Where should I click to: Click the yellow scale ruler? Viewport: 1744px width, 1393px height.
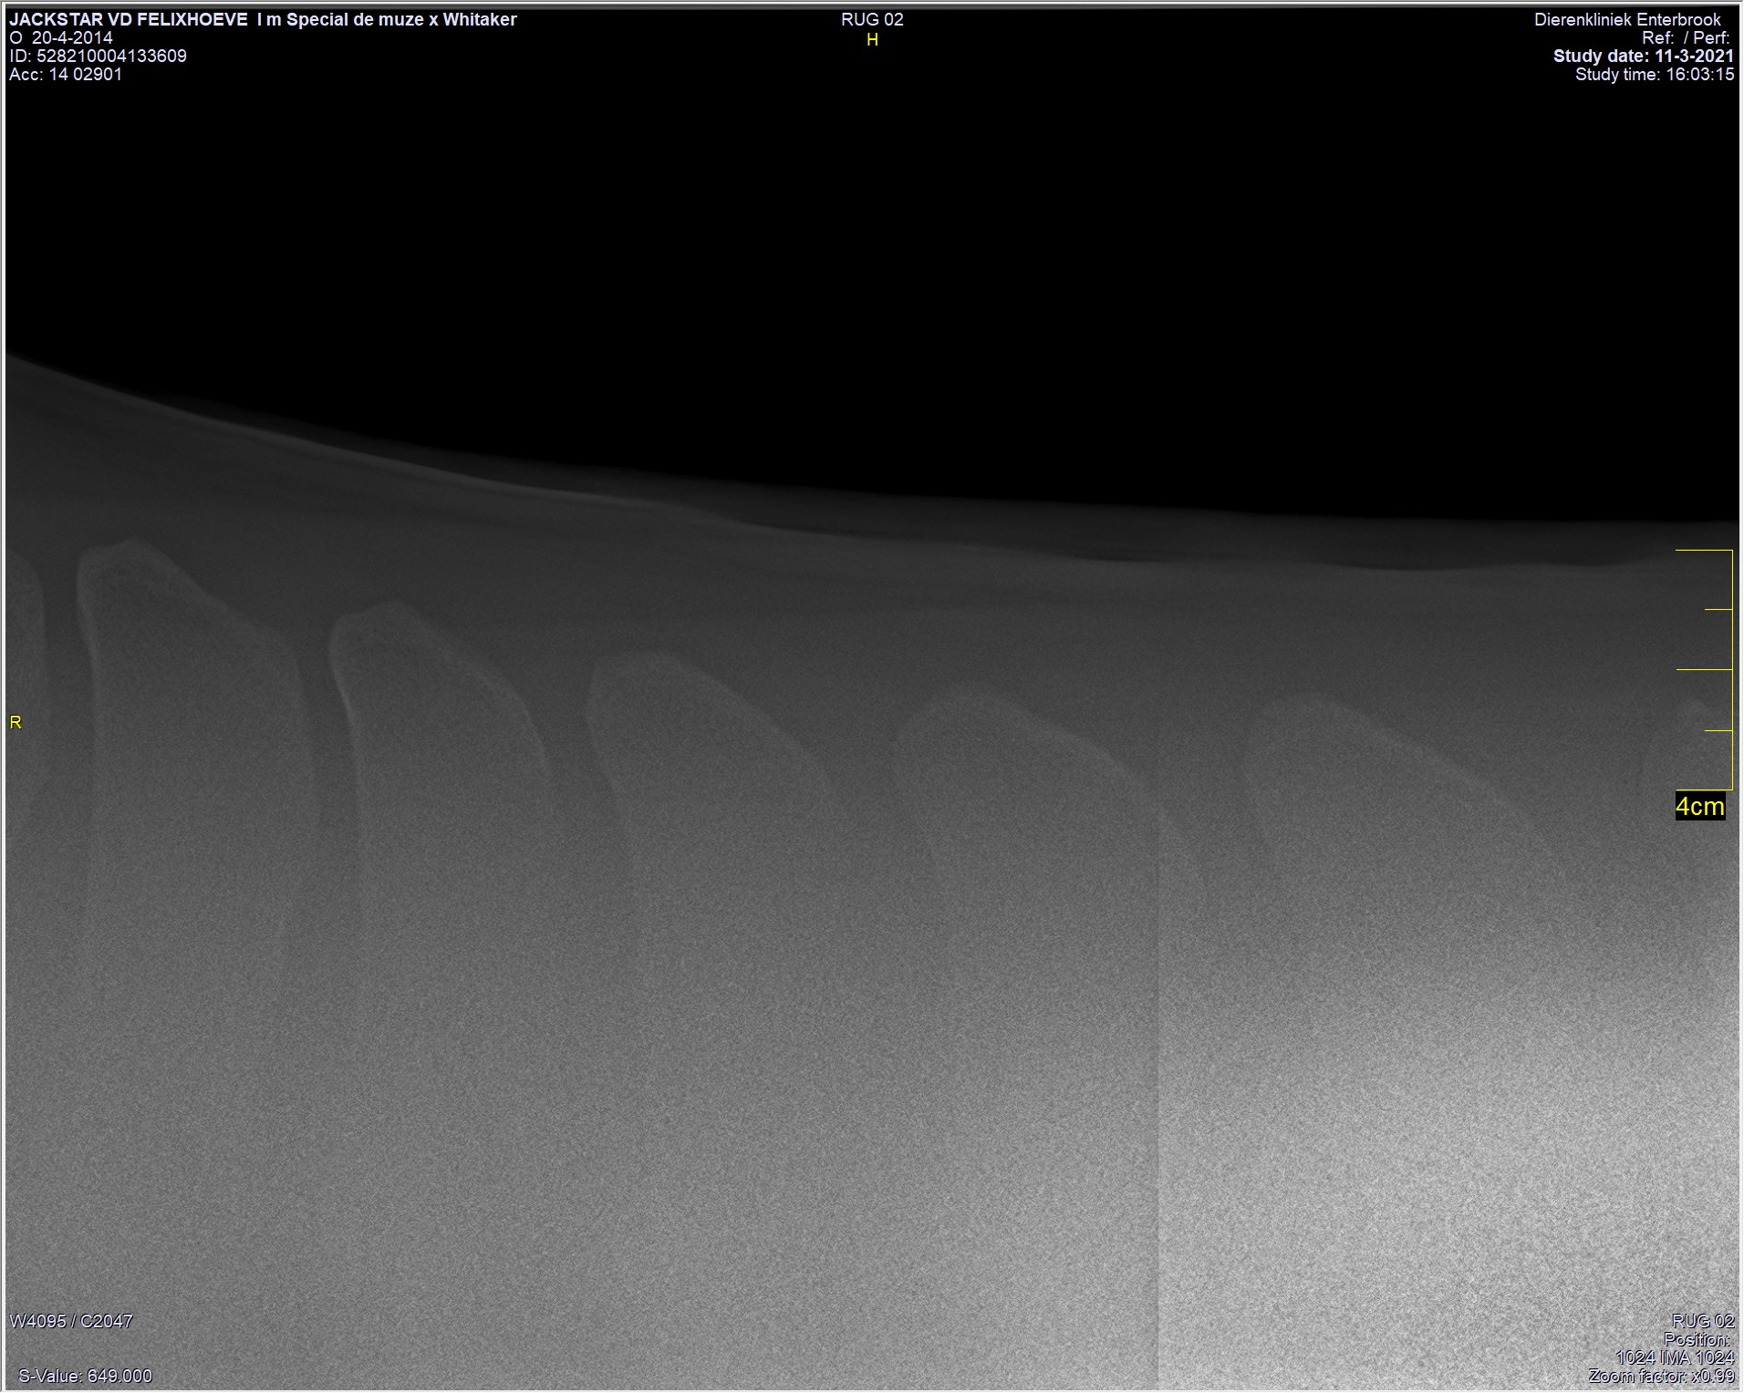coord(1705,670)
